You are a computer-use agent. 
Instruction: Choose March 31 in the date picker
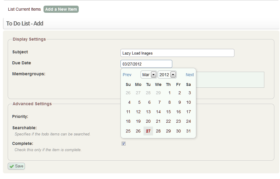point(189,131)
